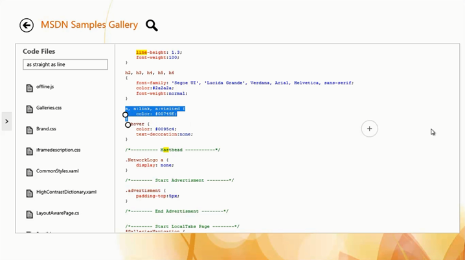Click the CommonStyles.xaml document icon
465x260 pixels.
click(29, 172)
